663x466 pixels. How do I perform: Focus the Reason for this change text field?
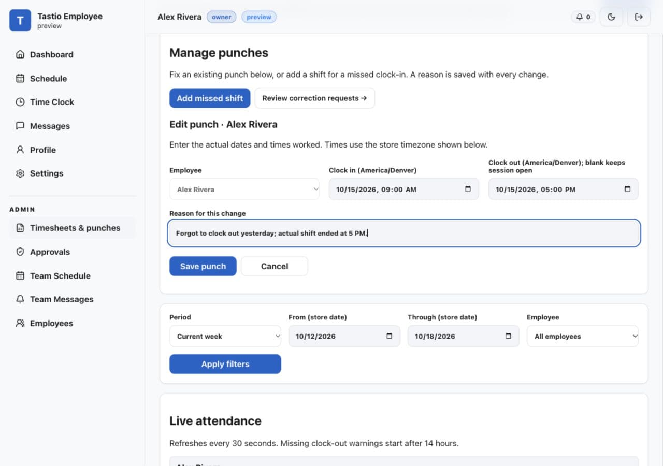(404, 233)
